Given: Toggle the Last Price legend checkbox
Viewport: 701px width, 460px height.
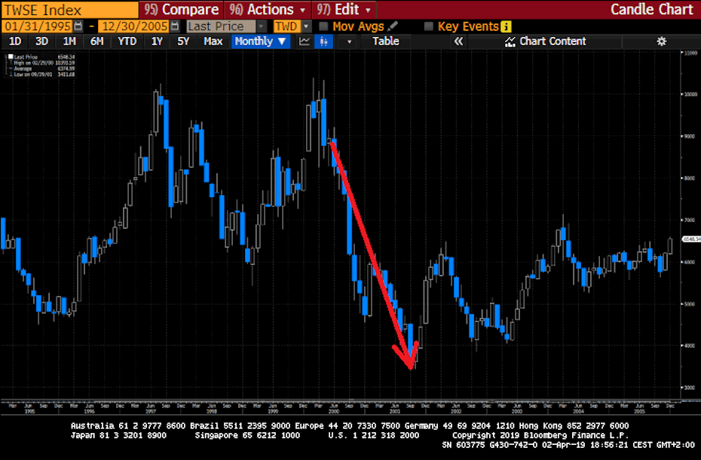Looking at the screenshot, I should point(11,56).
